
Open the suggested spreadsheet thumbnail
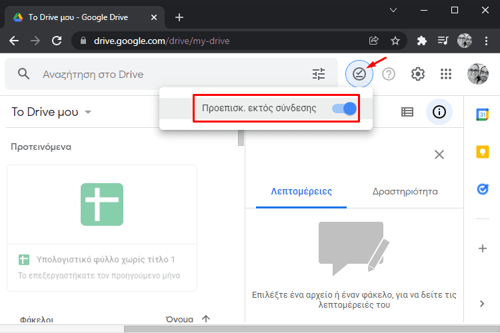point(102,204)
